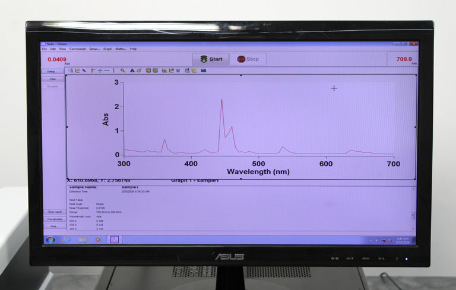This screenshot has height=290, width=456.
Task: Click the volume speaker tray icon
Action: point(377,240)
